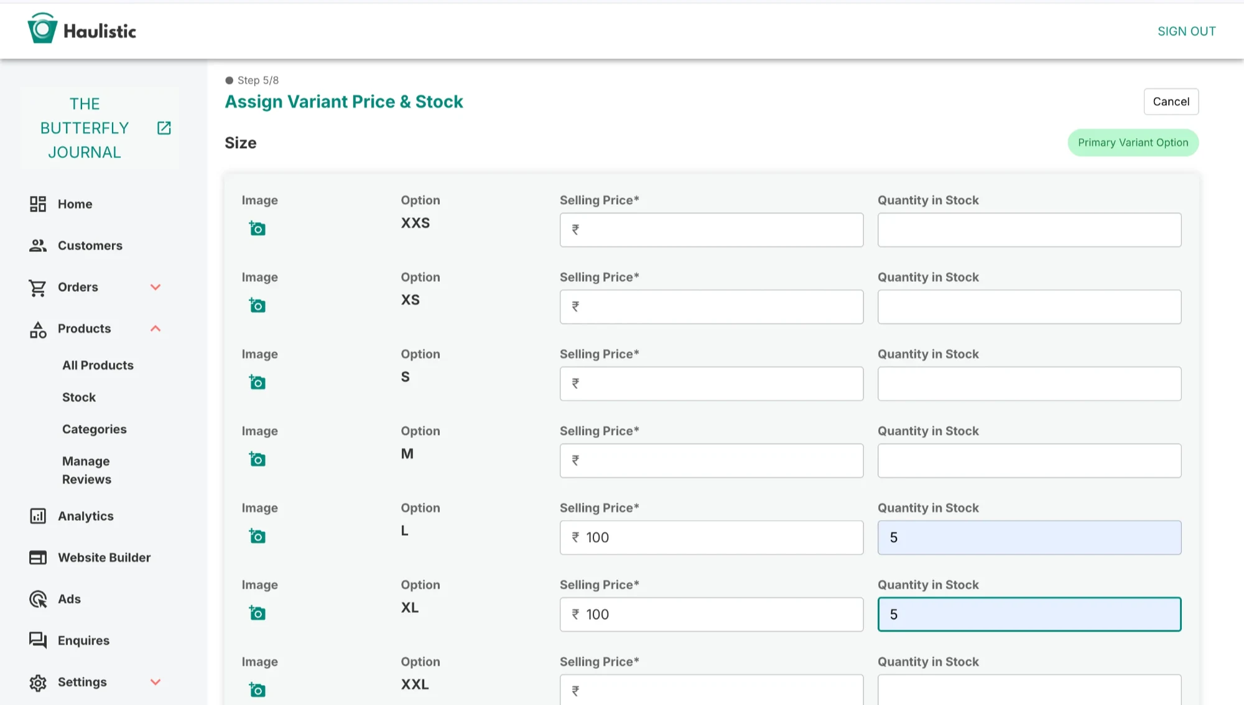Click the Haulistic logo icon
The image size is (1244, 705).
pos(42,29)
